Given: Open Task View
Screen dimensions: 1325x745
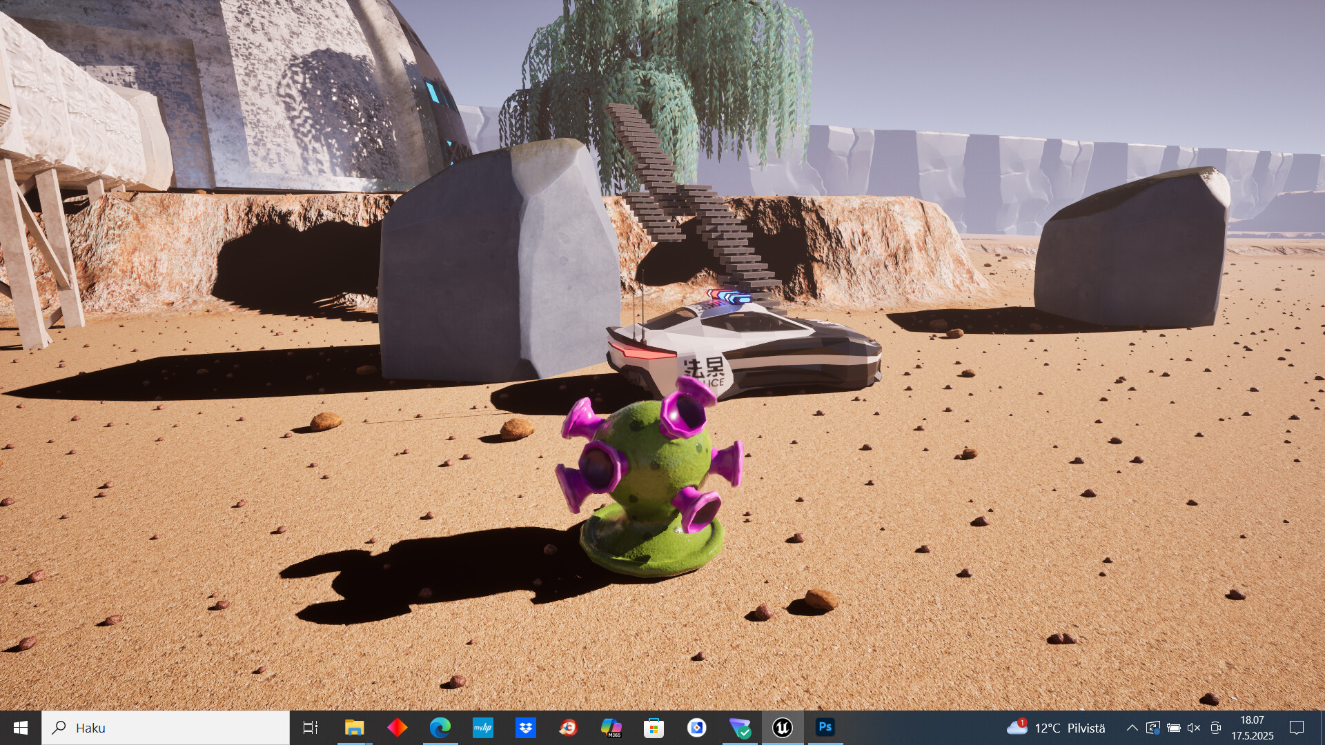Looking at the screenshot, I should (311, 728).
